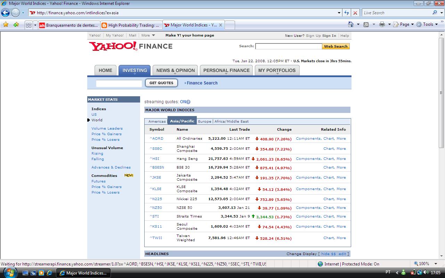Click the Rising unusual volume link
The width and height of the screenshot is (445, 278).
pos(97,153)
